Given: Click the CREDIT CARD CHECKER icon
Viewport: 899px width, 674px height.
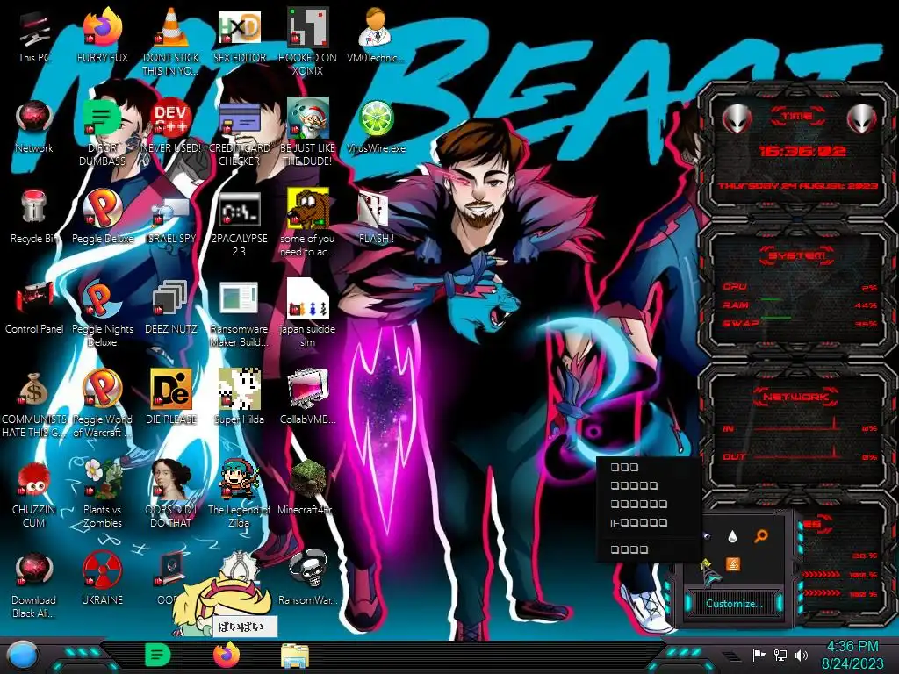Looking at the screenshot, I should (239, 133).
